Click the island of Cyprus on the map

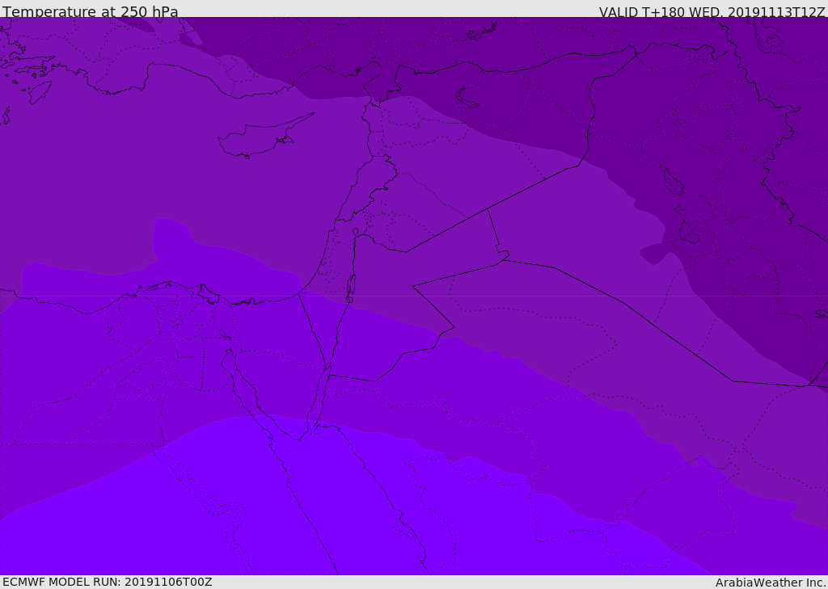(x=264, y=137)
